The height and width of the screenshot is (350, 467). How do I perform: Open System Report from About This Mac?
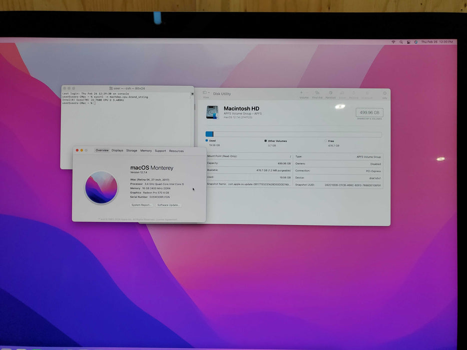tap(141, 205)
